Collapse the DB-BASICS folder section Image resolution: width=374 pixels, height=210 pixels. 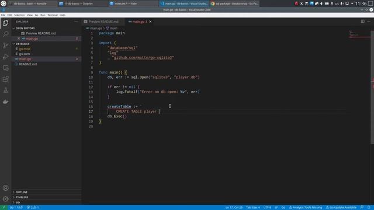(x=47, y=44)
